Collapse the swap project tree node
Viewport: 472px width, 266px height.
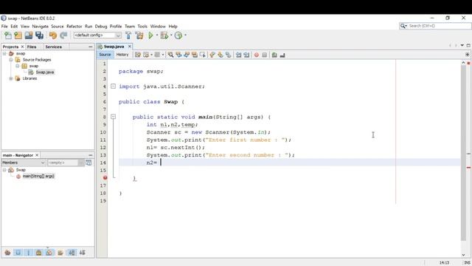click(4, 53)
